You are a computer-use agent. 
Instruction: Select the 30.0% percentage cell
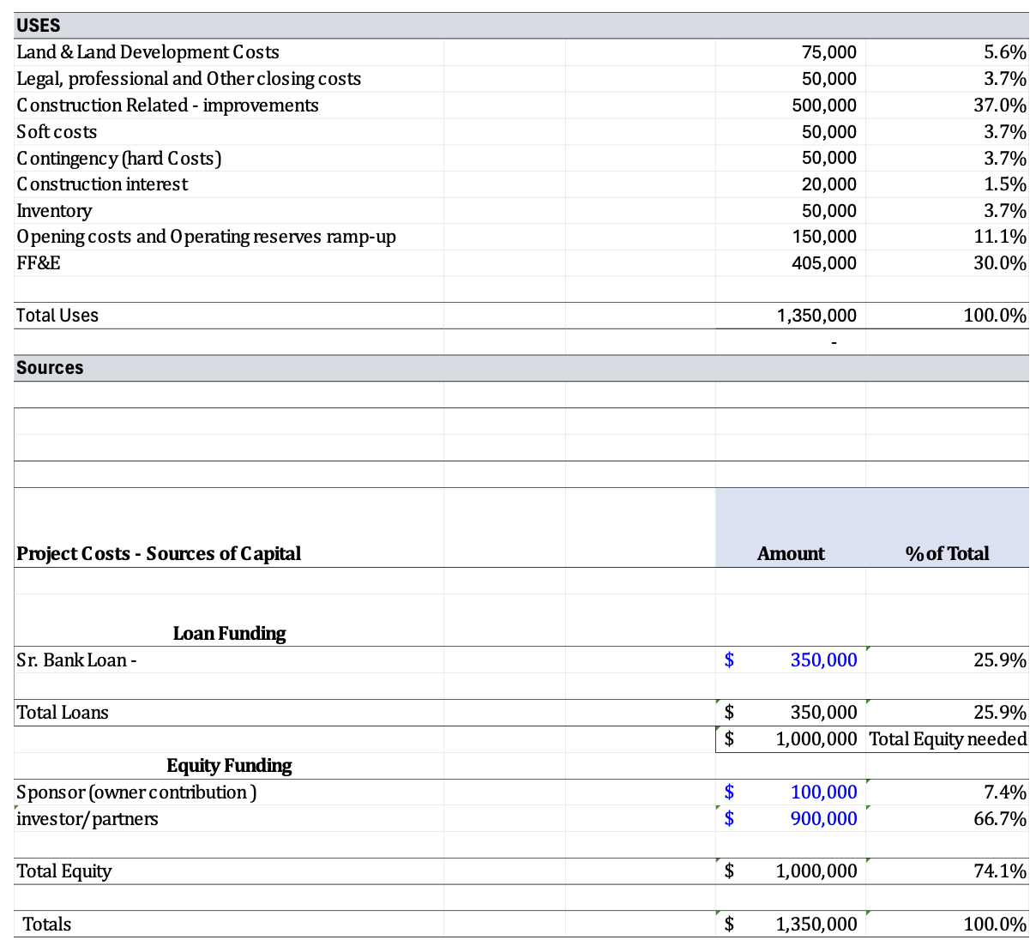point(1000,263)
